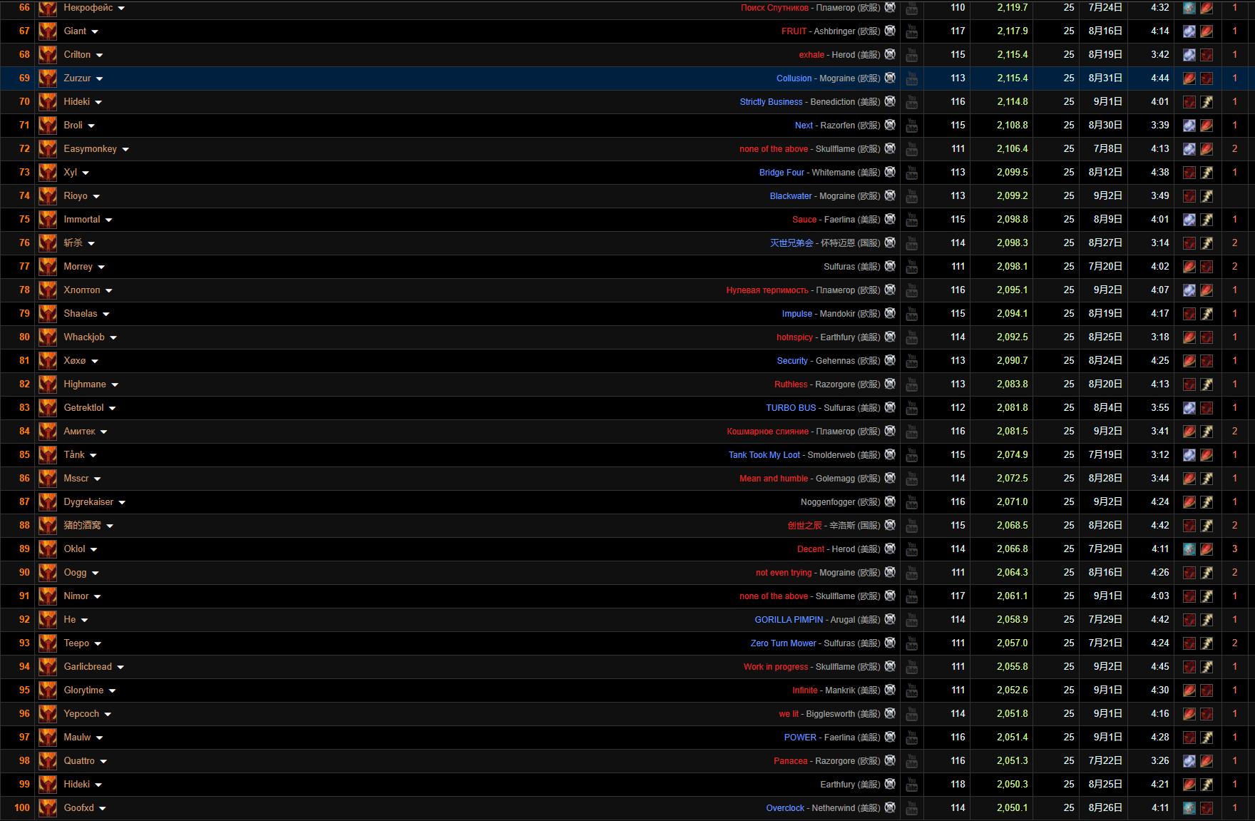
Task: Open the TURBO BUS guild link
Action: click(790, 408)
